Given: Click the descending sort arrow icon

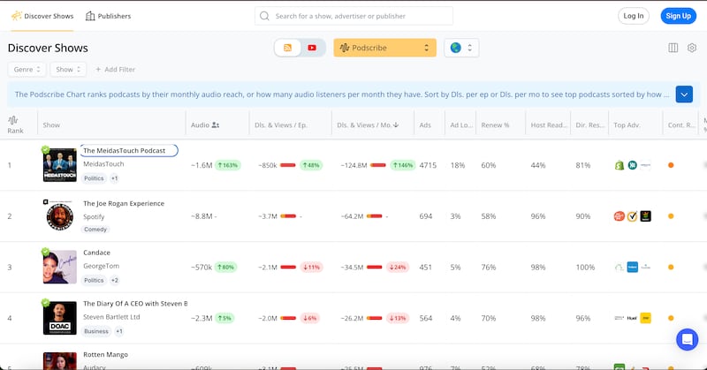Looking at the screenshot, I should (x=396, y=125).
